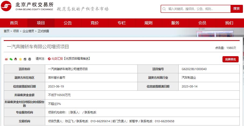This screenshot has height=126, width=244.
Task: Open the 会员 navigation menu
Action: coord(202,23)
